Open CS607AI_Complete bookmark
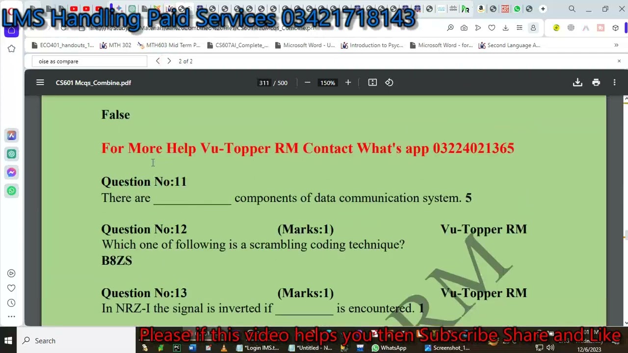The height and width of the screenshot is (353, 628). pyautogui.click(x=237, y=45)
